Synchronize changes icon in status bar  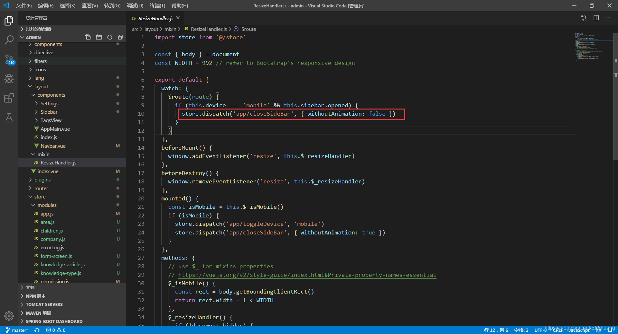pyautogui.click(x=37, y=330)
